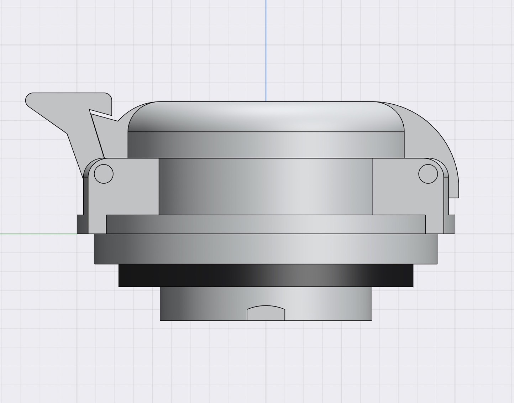Click the left hinge pin circle
Viewport: 514px width, 403px height.
point(104,174)
